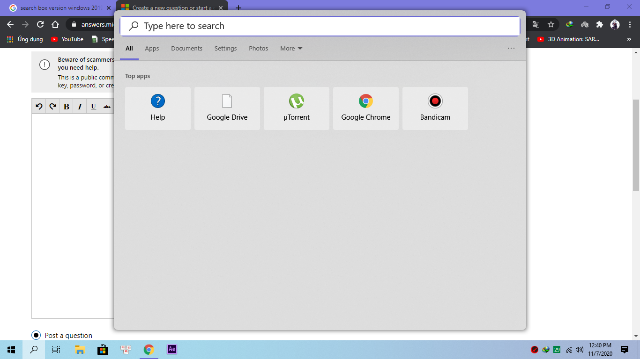Image resolution: width=640 pixels, height=359 pixels.
Task: Open the Help app tile
Action: click(158, 108)
